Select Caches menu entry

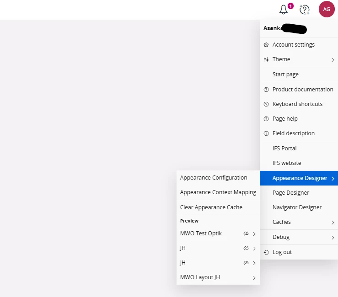pyautogui.click(x=299, y=222)
